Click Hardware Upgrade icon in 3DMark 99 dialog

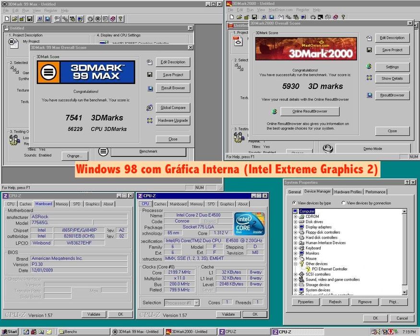[x=150, y=120]
